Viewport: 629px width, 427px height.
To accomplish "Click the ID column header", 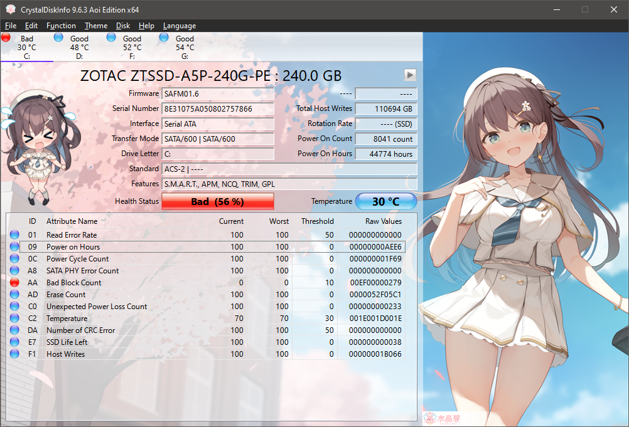I will [32, 221].
